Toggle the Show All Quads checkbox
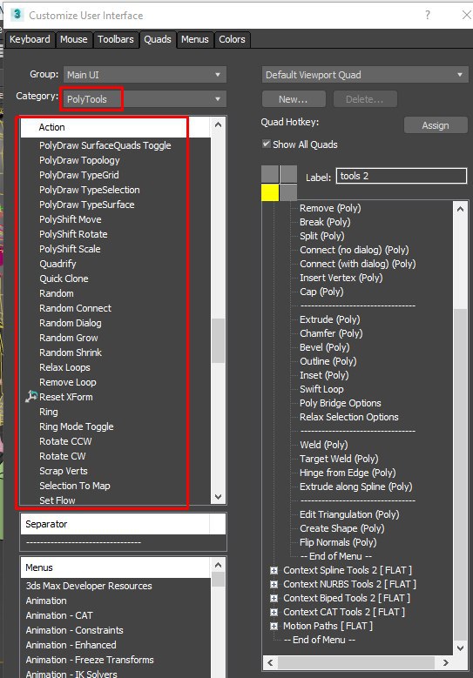This screenshot has width=473, height=678. [267, 144]
